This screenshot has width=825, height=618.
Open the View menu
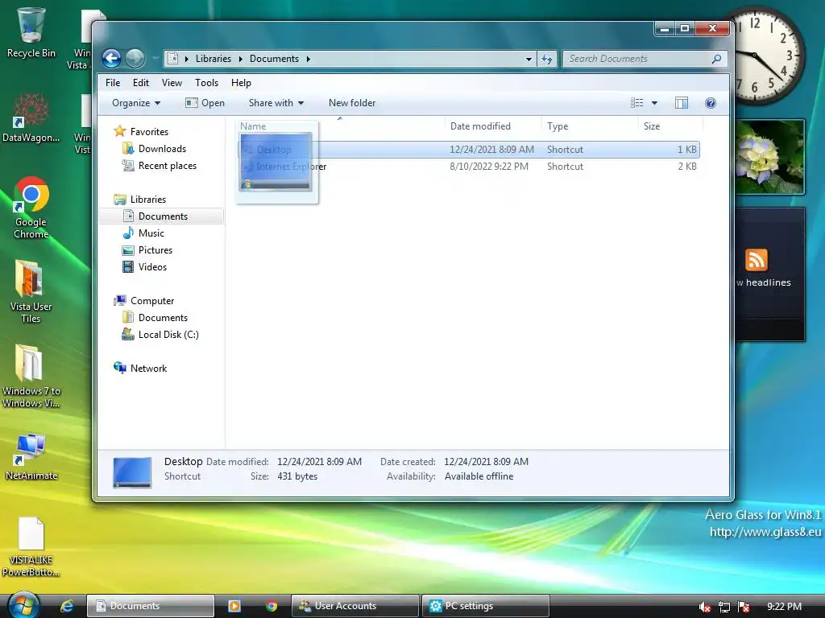tap(172, 83)
